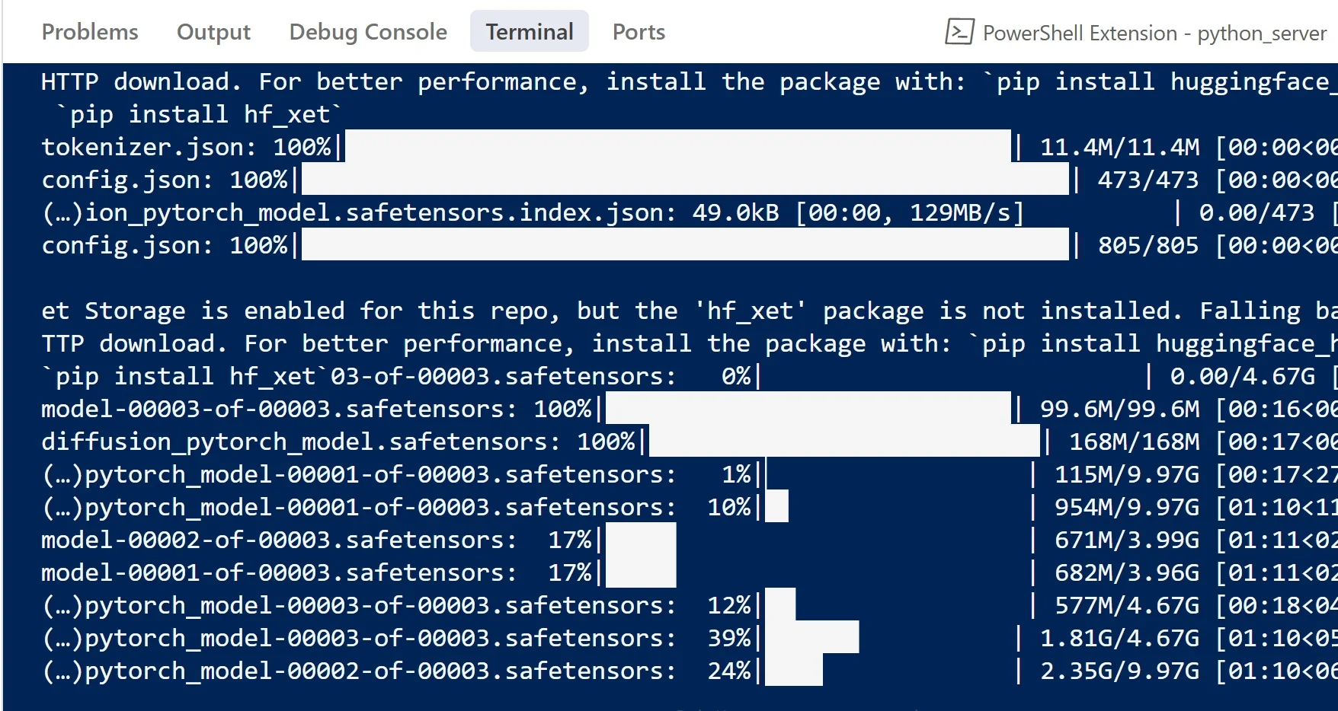Click the model-00003-of-00003.safetensors 100% progress bar
The image size is (1338, 711).
[808, 409]
